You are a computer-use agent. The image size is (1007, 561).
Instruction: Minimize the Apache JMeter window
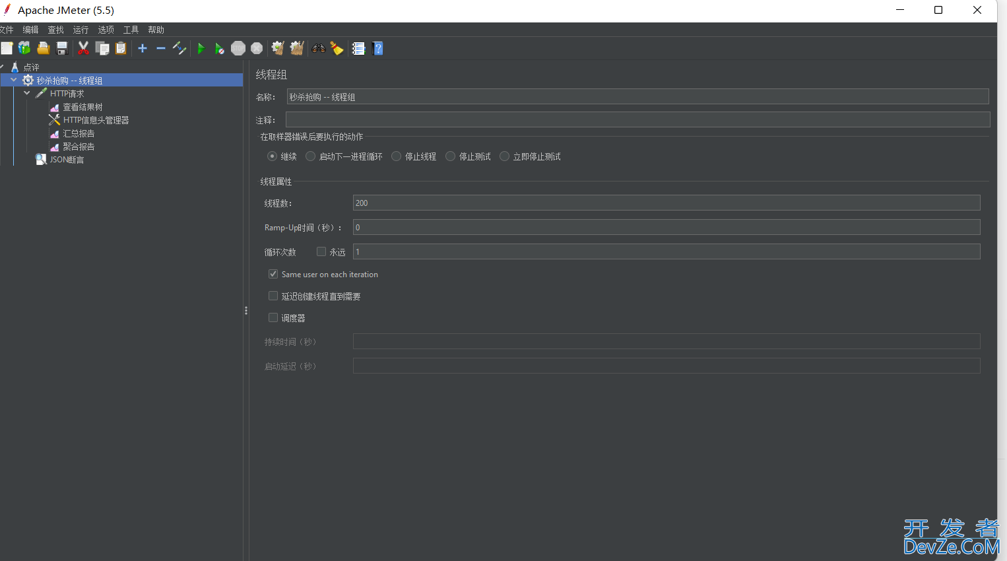[901, 10]
